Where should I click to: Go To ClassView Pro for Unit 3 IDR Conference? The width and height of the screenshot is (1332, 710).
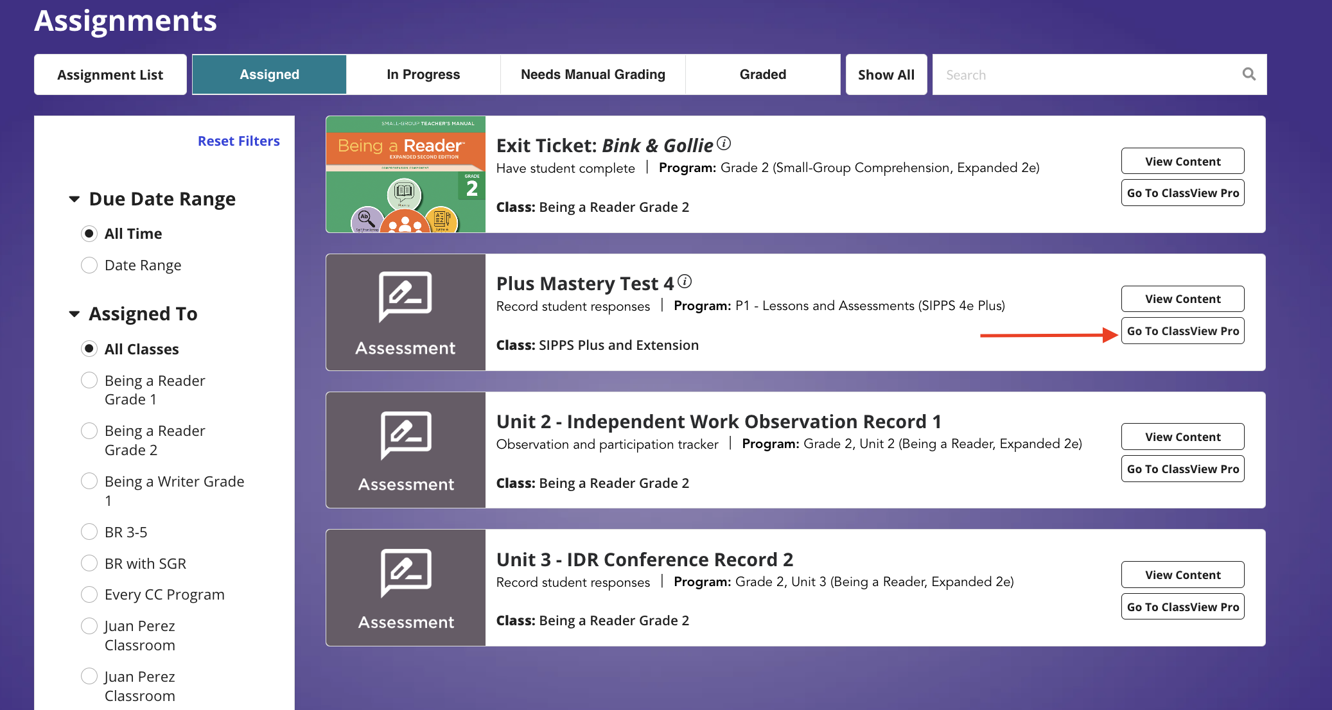[x=1182, y=607]
